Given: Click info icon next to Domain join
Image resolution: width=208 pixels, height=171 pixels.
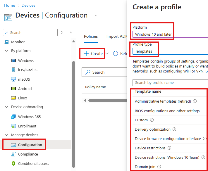Looking at the screenshot, I should pyautogui.click(x=159, y=167).
